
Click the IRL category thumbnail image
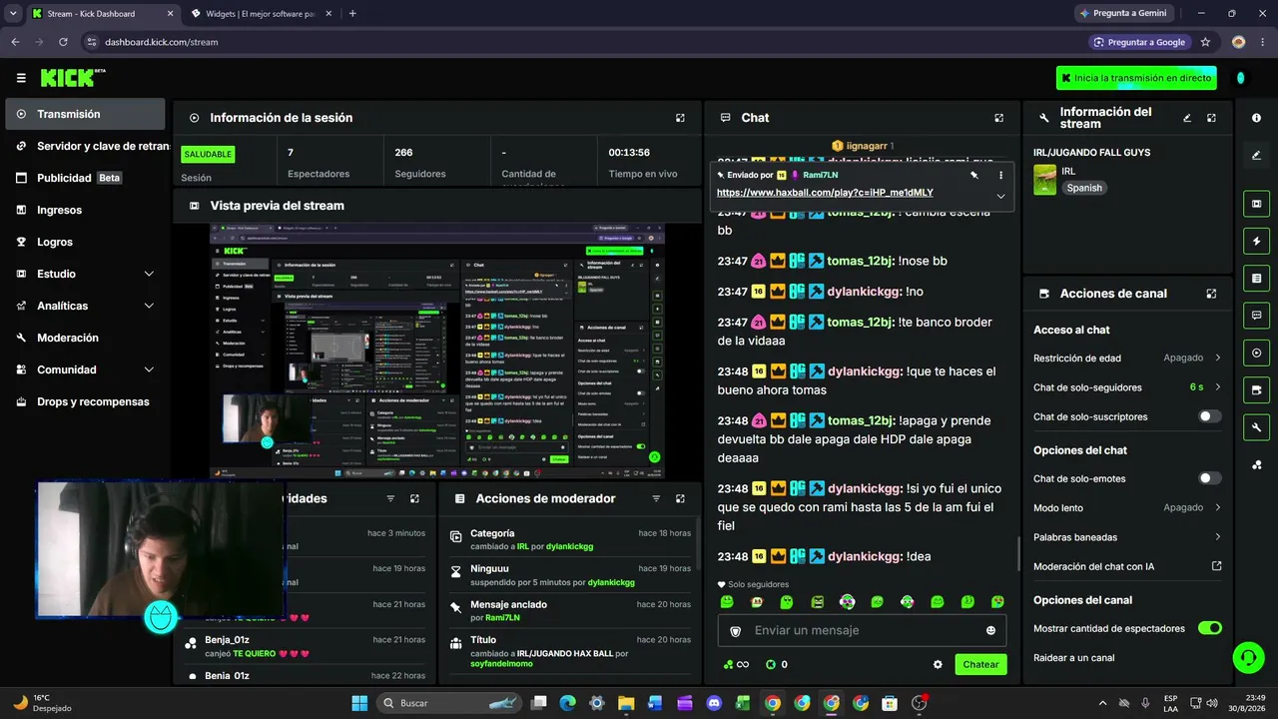(x=1044, y=180)
